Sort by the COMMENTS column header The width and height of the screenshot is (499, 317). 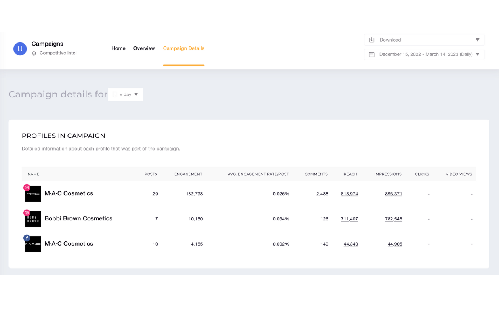[x=316, y=174]
